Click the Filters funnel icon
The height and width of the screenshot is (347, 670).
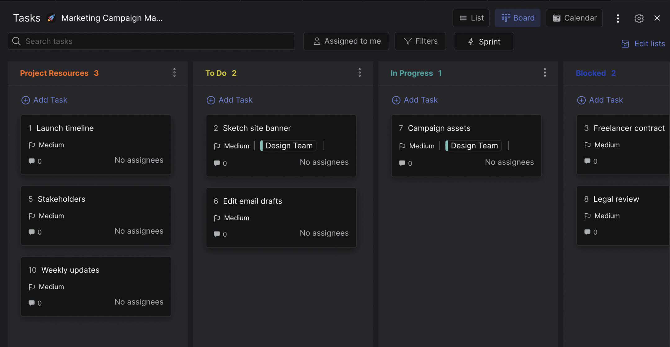click(x=408, y=41)
